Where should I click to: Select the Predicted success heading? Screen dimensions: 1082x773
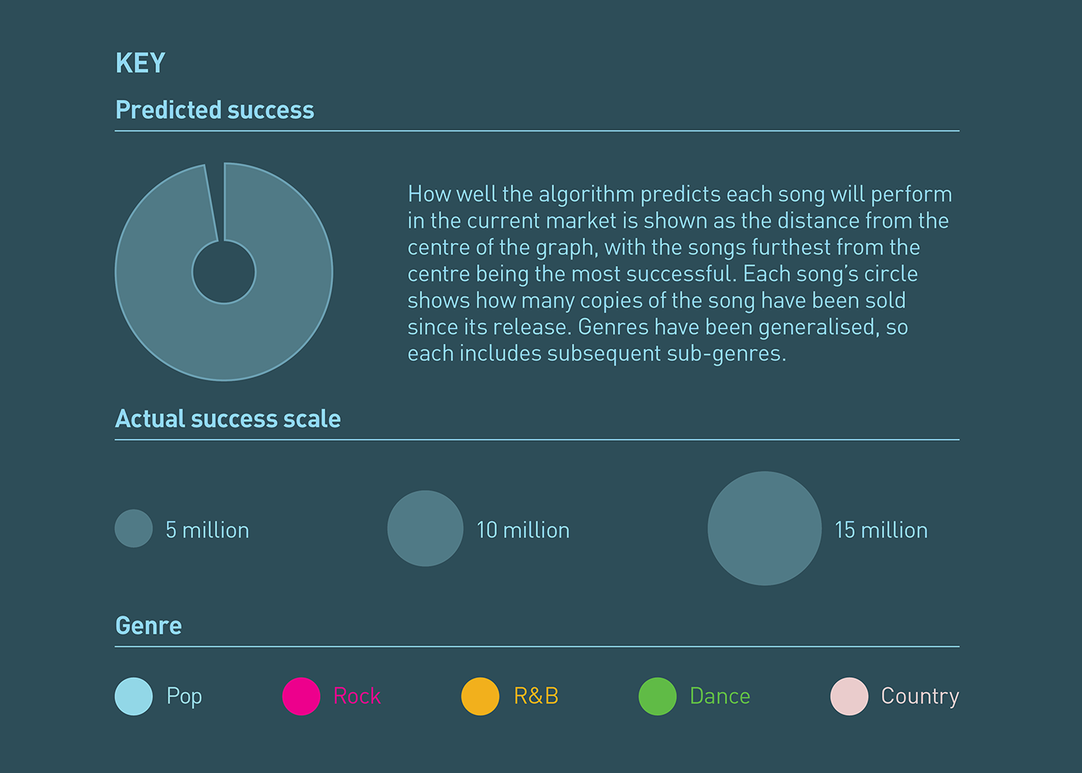point(215,111)
